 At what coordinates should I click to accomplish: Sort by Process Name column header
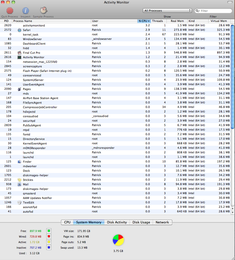(x=51, y=21)
